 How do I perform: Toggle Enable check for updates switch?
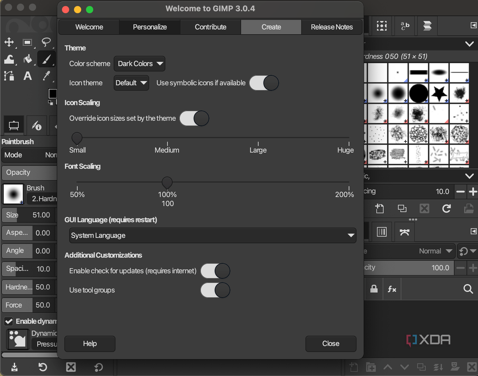[x=215, y=271]
